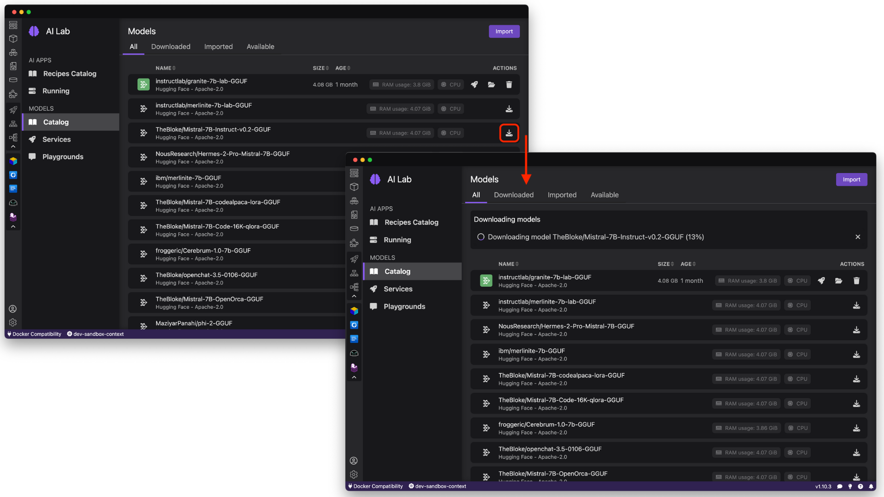This screenshot has height=497, width=884.
Task: Sort by AGE column in back window
Action: point(343,68)
